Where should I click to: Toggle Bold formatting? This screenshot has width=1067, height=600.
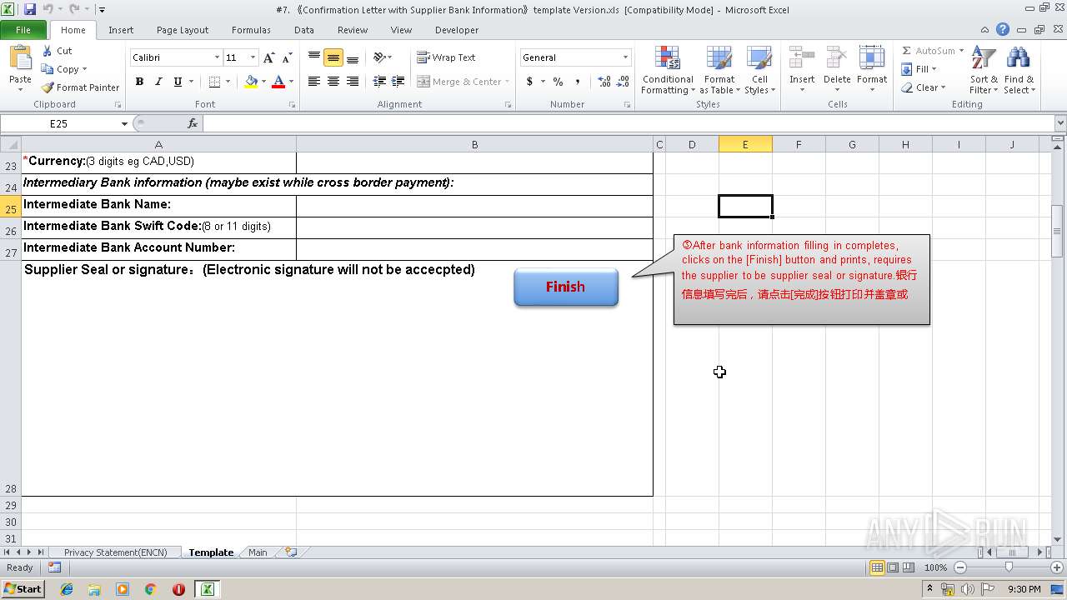pos(139,82)
